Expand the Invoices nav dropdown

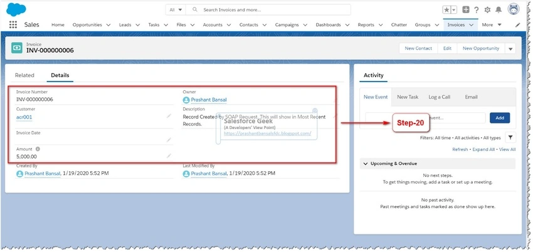point(472,25)
